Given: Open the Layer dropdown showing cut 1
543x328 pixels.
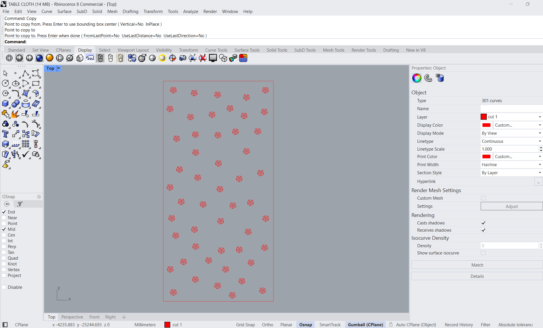Looking at the screenshot, I should point(511,117).
